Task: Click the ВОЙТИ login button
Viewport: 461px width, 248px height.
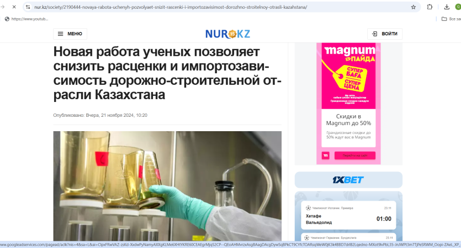Action: [x=385, y=34]
